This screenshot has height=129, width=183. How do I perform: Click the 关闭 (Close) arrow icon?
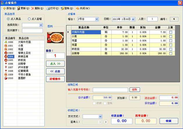(x=77, y=8)
